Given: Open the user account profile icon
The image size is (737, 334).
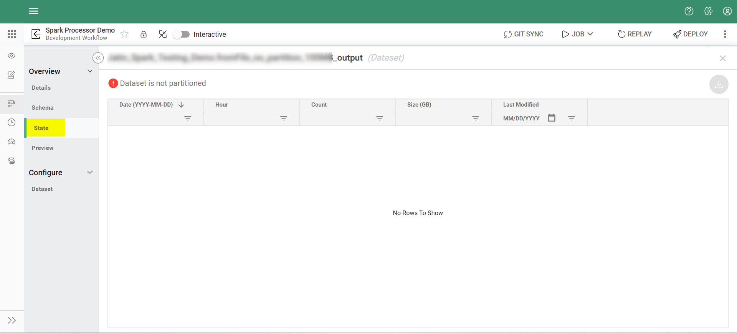Looking at the screenshot, I should click(727, 11).
